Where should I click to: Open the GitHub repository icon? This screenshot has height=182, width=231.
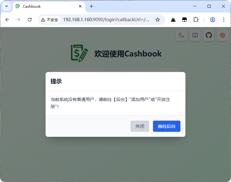(x=209, y=35)
